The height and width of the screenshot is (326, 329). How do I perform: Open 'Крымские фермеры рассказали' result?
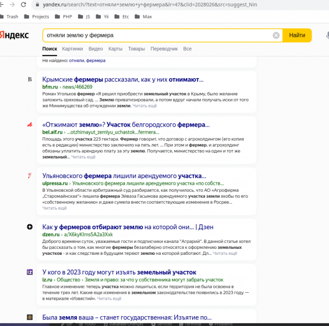pos(123,79)
